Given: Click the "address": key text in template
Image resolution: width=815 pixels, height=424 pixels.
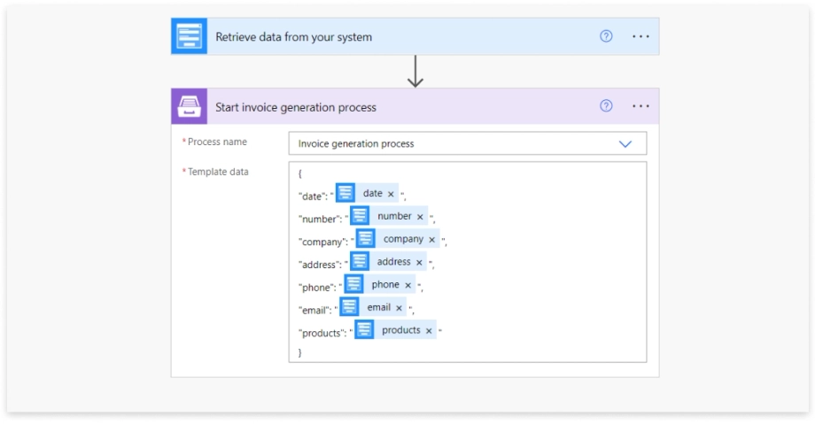Looking at the screenshot, I should coord(320,265).
